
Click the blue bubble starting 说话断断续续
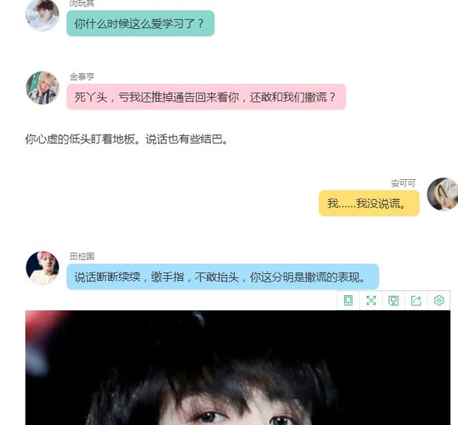(223, 277)
